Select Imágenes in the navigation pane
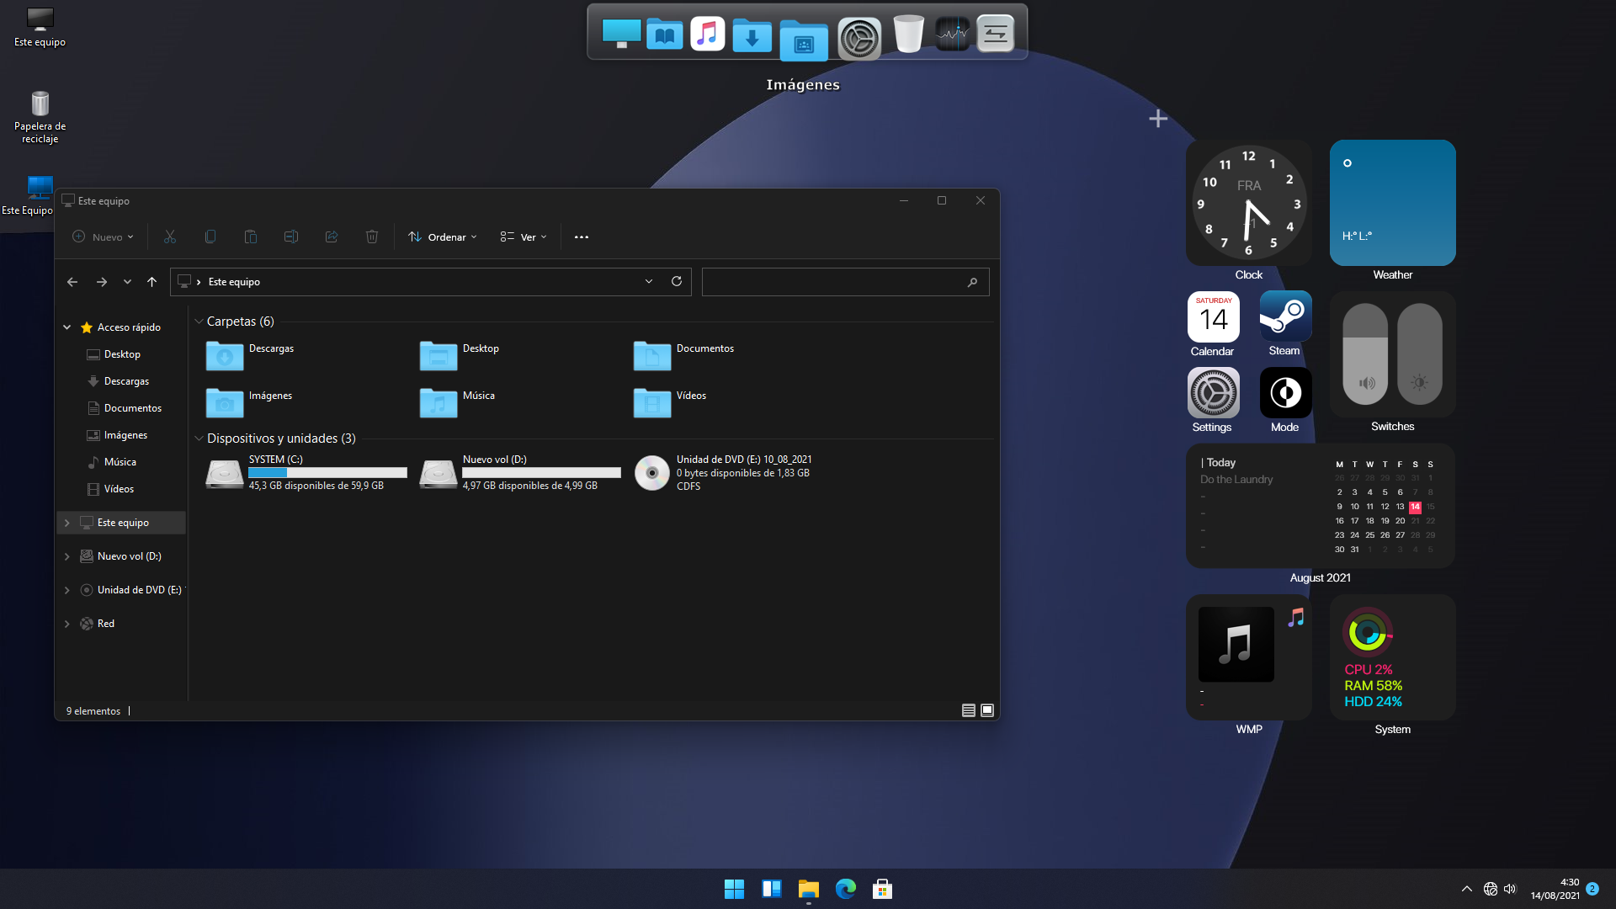Image resolution: width=1616 pixels, height=909 pixels. (x=125, y=435)
